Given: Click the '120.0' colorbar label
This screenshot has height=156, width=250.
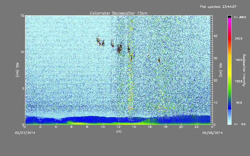Looking at the screenshot, I should pos(238,81).
